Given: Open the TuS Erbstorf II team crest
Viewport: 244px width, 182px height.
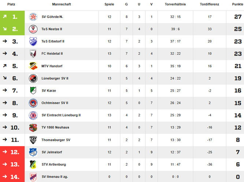Looking at the screenshot, I should pos(33,42).
